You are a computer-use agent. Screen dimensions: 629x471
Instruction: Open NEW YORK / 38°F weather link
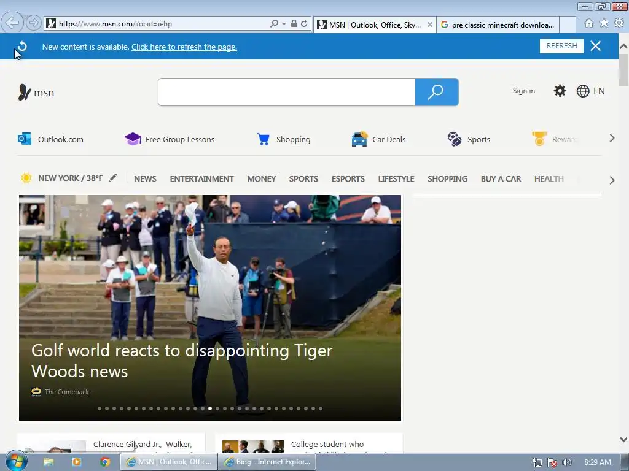[x=70, y=178]
